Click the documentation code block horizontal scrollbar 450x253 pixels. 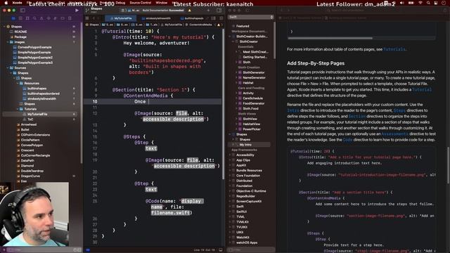pyautogui.click(x=330, y=38)
